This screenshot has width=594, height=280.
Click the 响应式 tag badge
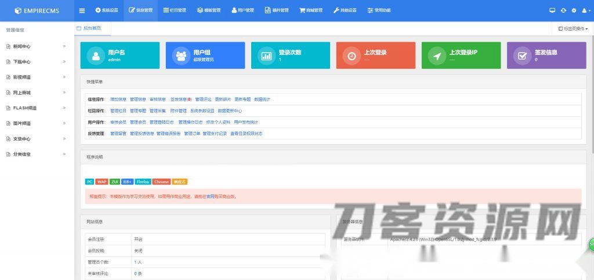[180, 182]
